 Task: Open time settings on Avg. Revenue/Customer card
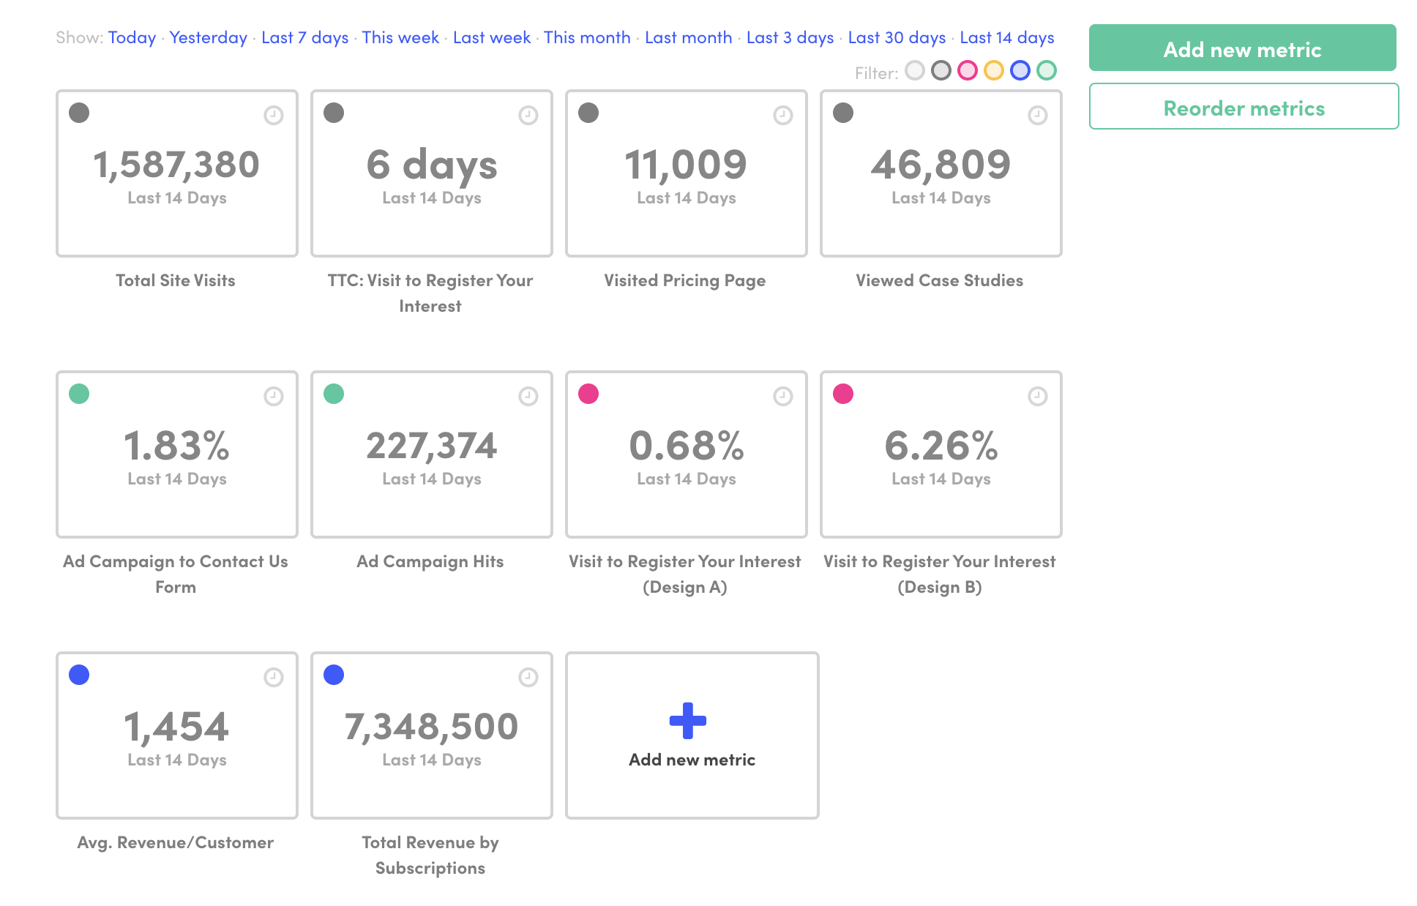[273, 678]
